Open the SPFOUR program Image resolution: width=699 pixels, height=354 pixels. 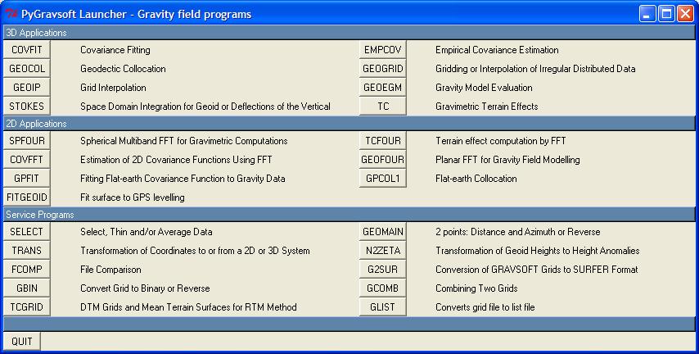(27, 141)
